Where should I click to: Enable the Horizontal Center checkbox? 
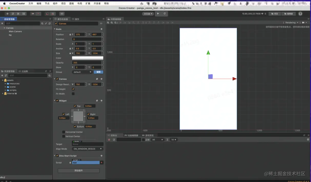point(64,132)
